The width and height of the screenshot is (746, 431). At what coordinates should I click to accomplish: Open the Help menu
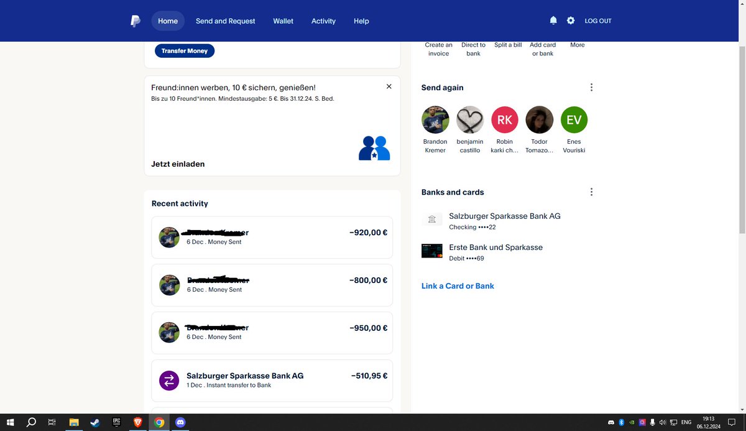pos(361,21)
